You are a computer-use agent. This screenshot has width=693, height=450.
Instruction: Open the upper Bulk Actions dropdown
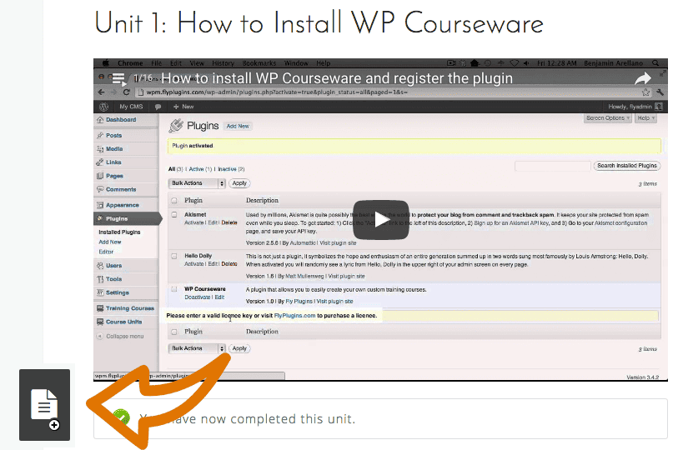pyautogui.click(x=197, y=183)
